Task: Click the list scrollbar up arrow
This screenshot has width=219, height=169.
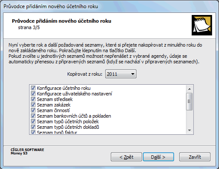Action: click(189, 89)
